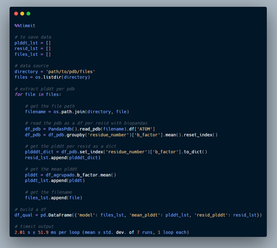Click the 'is as a dict' to_dict() call
This screenshot has width=277, height=248.
coord(195,152)
